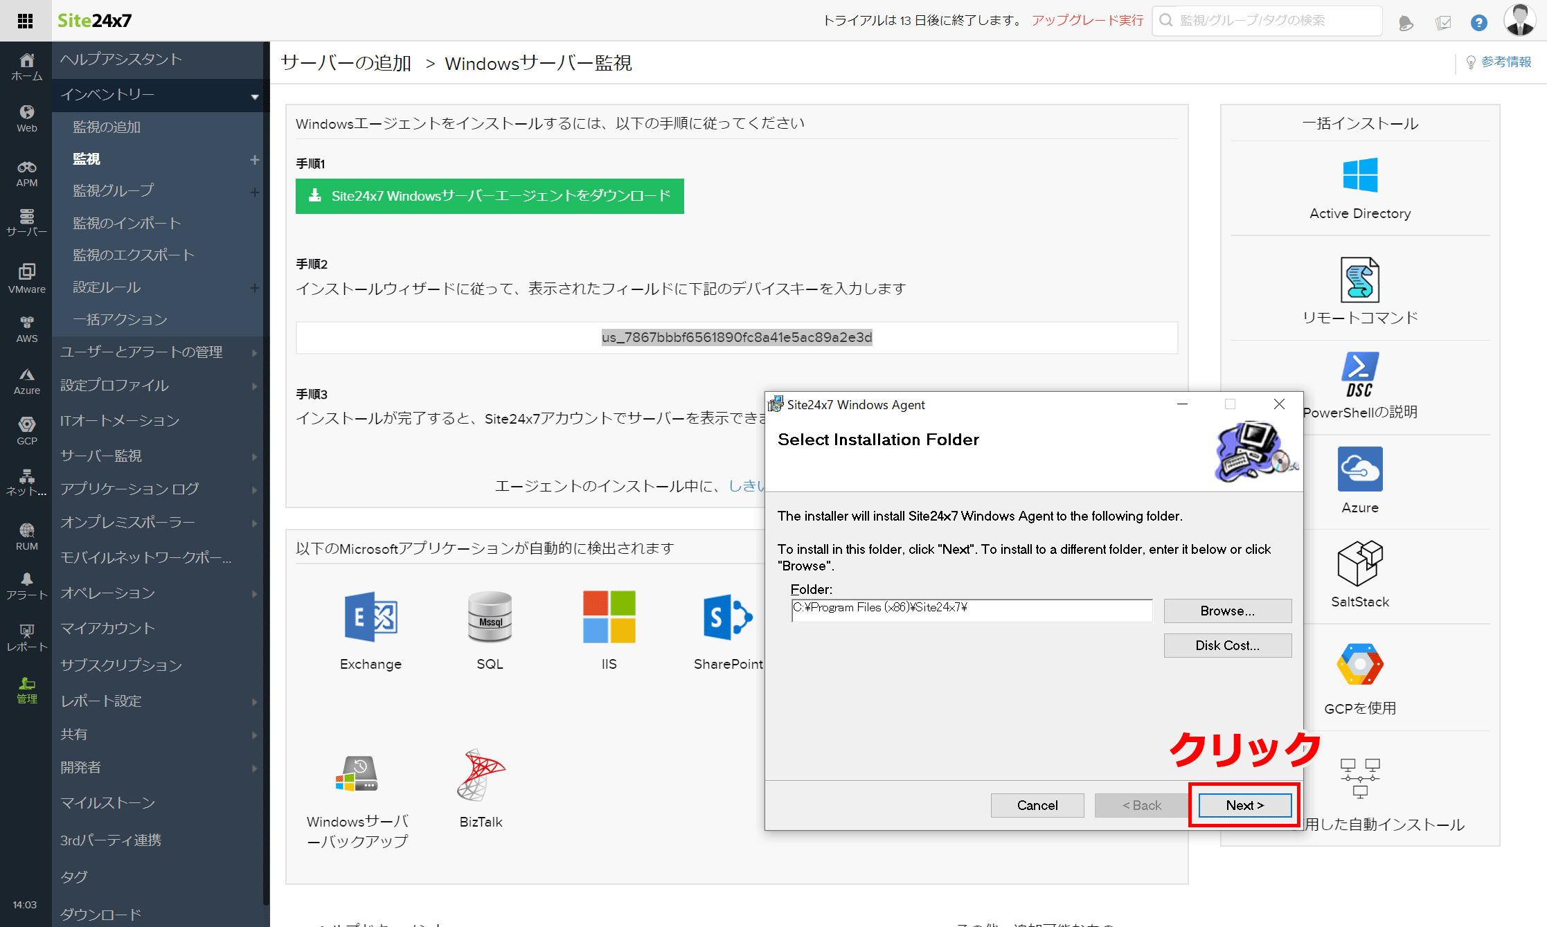This screenshot has width=1547, height=927.
Task: Click Browse... to choose install folder
Action: coord(1227,611)
